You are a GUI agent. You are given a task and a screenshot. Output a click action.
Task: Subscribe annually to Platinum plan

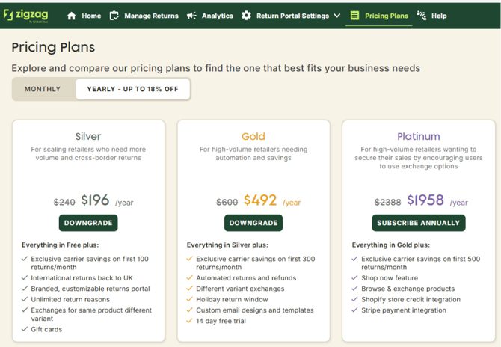click(419, 223)
